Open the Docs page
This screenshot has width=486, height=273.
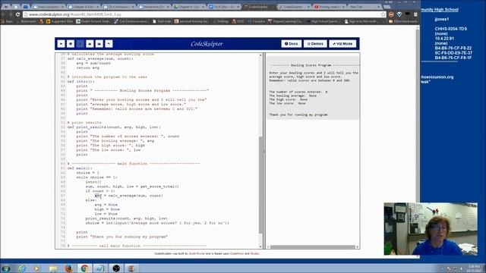tap(292, 44)
